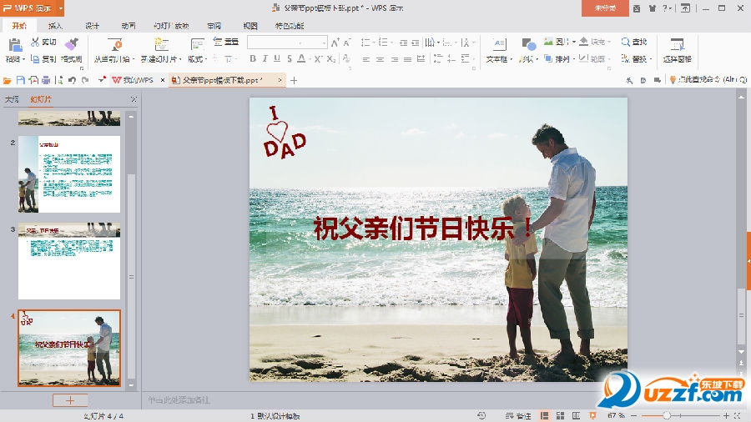Click the Find (查找) magnifier icon
Image resolution: width=751 pixels, height=422 pixels.
coord(626,42)
